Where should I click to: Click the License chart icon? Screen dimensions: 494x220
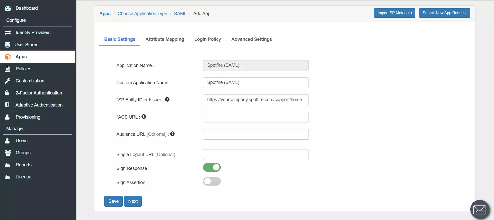click(x=7, y=177)
